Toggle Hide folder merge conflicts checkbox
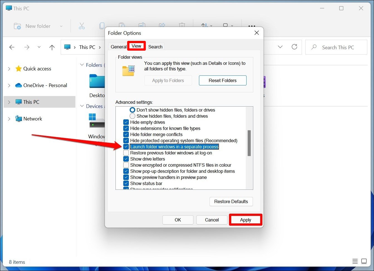 point(126,134)
